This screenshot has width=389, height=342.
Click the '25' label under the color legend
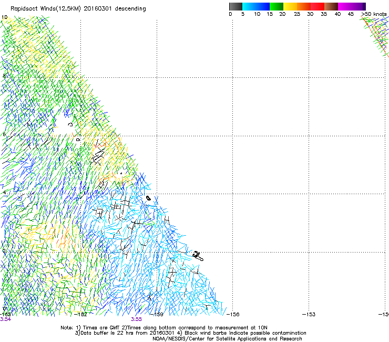pos(297,14)
